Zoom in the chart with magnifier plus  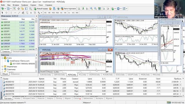pos(91,9)
